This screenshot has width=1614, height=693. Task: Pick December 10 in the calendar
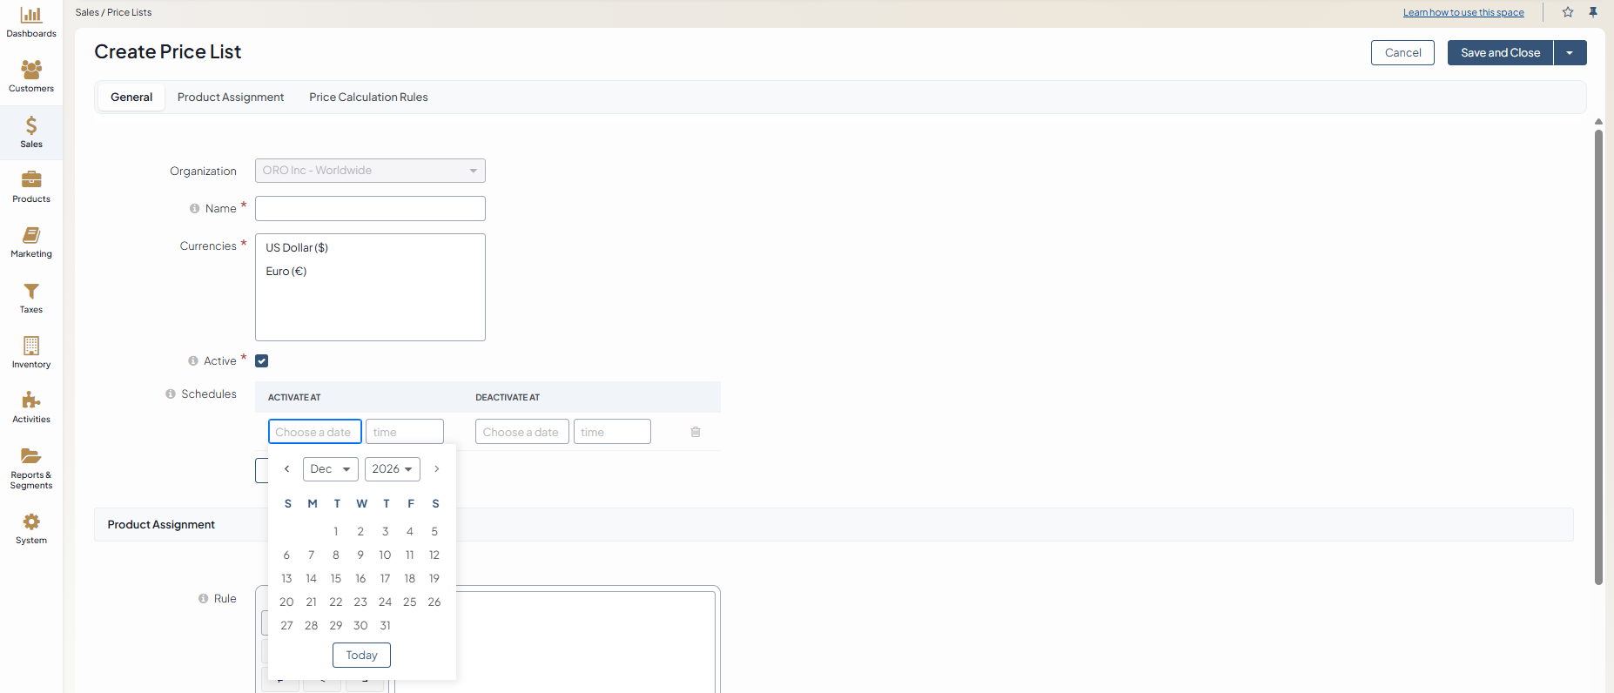point(385,555)
